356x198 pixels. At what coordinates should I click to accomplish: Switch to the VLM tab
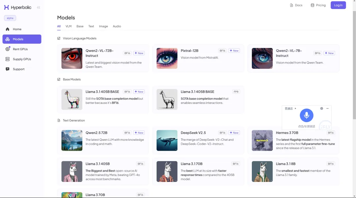(x=69, y=26)
